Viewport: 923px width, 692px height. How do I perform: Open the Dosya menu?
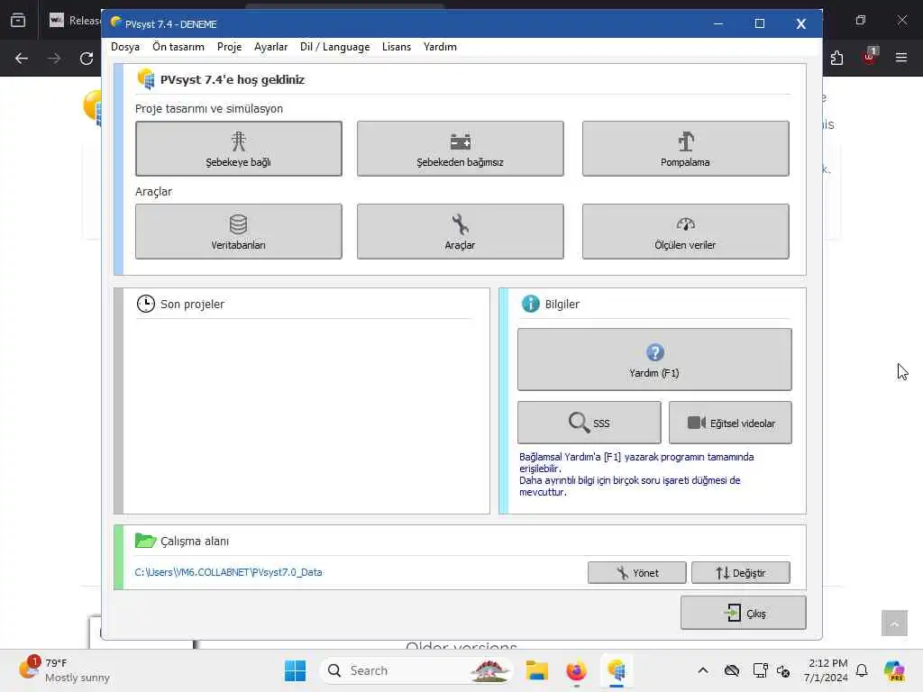point(125,47)
